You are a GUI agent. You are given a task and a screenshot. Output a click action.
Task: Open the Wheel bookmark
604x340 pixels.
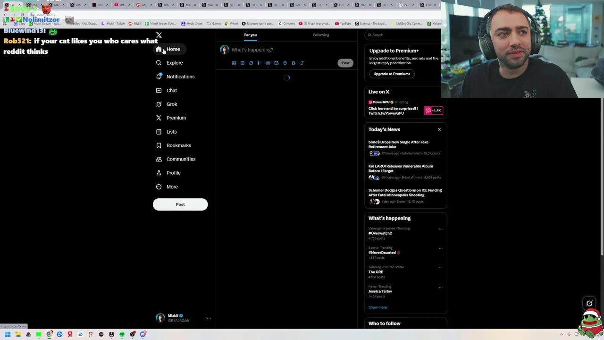coord(232,24)
